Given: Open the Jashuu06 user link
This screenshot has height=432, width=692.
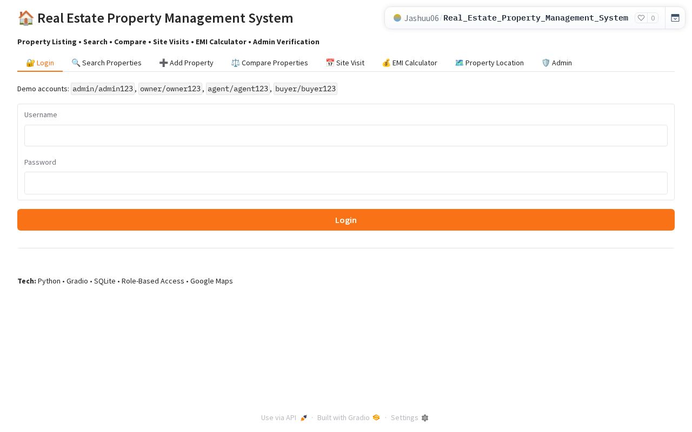Looking at the screenshot, I should tap(422, 18).
